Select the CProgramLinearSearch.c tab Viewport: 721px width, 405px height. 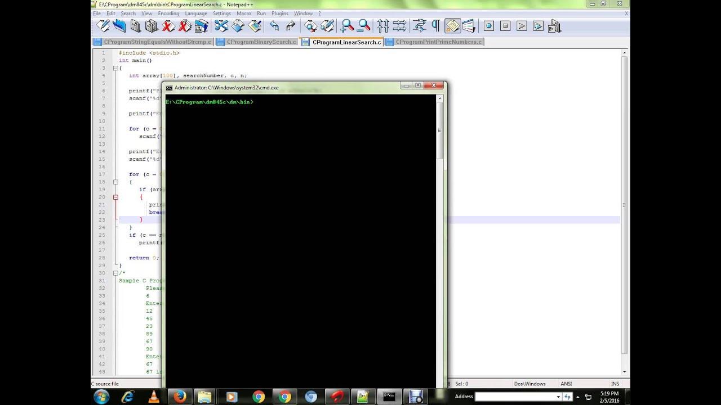[342, 42]
